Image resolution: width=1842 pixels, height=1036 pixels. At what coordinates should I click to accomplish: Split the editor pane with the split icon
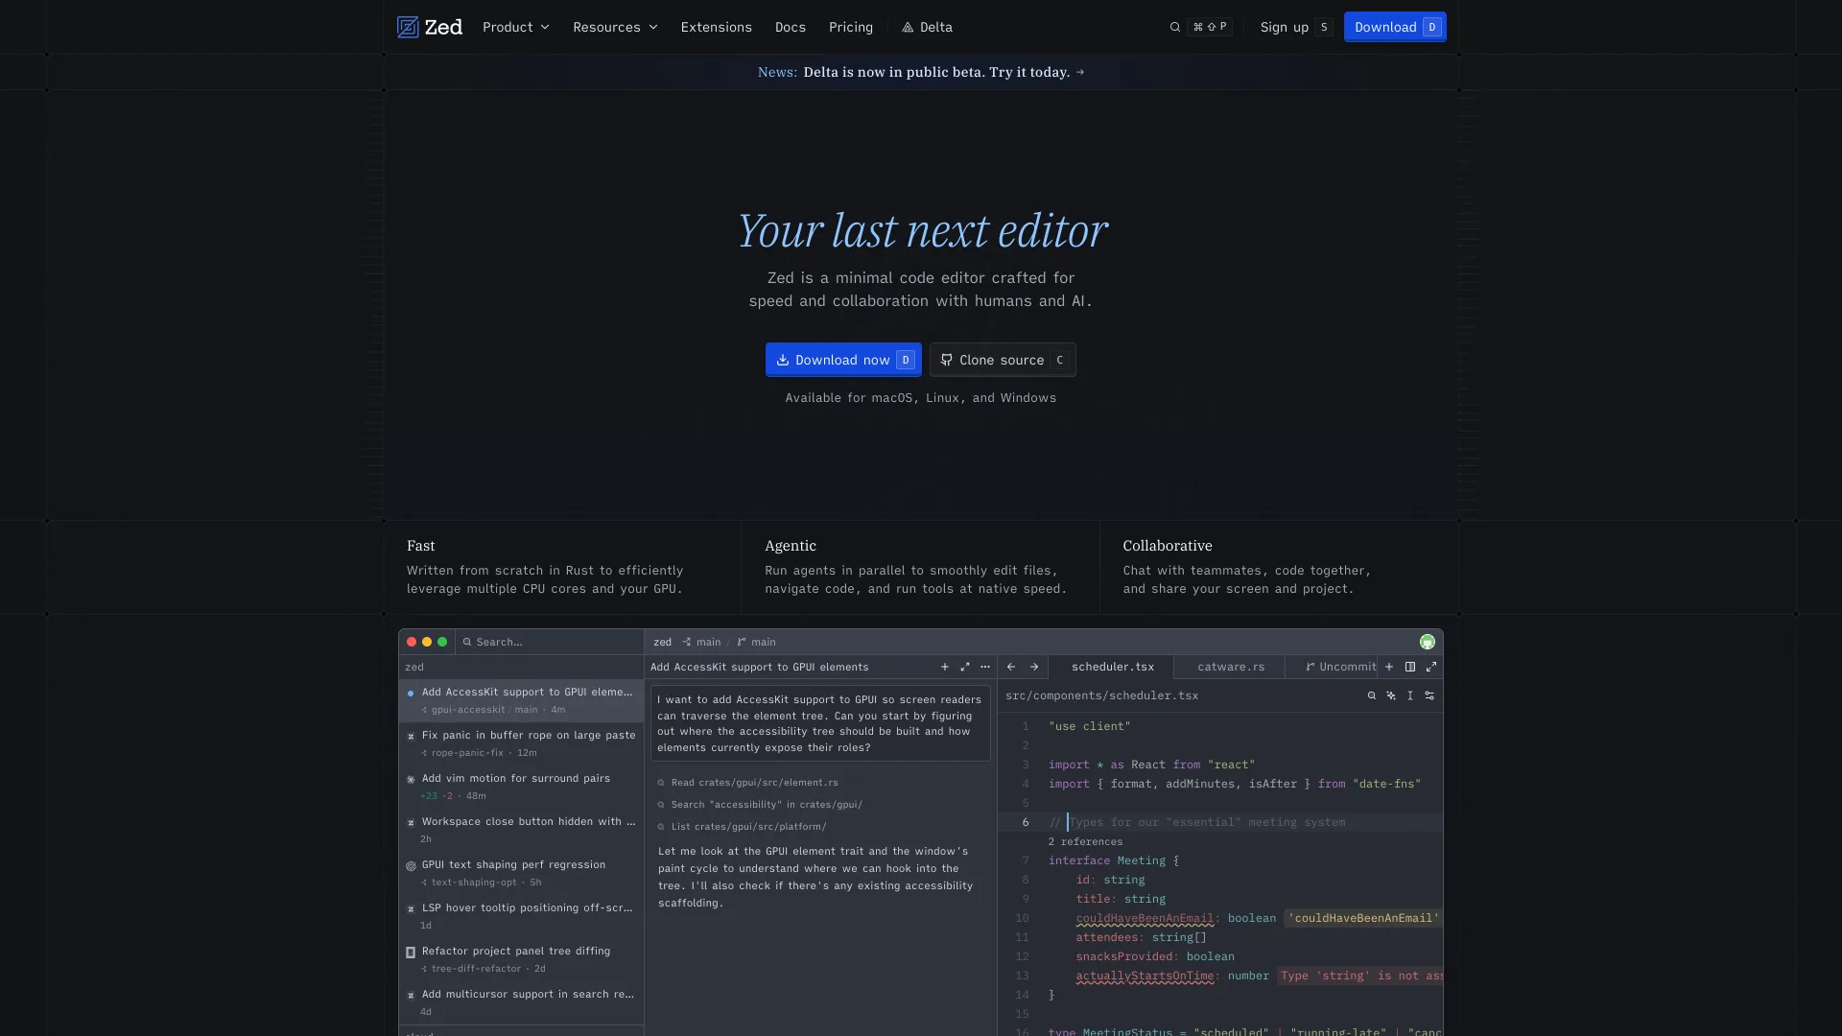1410,667
